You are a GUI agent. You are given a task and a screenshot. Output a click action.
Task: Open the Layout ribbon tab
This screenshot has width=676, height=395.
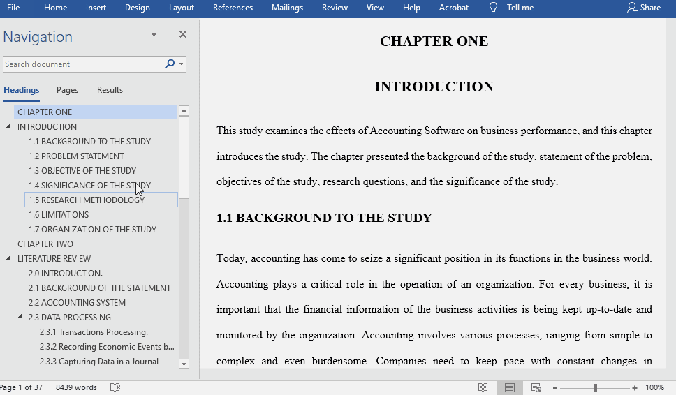pos(182,8)
